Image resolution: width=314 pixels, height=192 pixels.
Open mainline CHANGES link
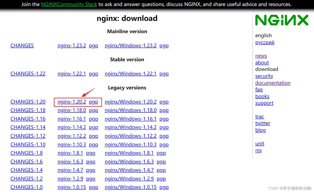click(x=22, y=45)
